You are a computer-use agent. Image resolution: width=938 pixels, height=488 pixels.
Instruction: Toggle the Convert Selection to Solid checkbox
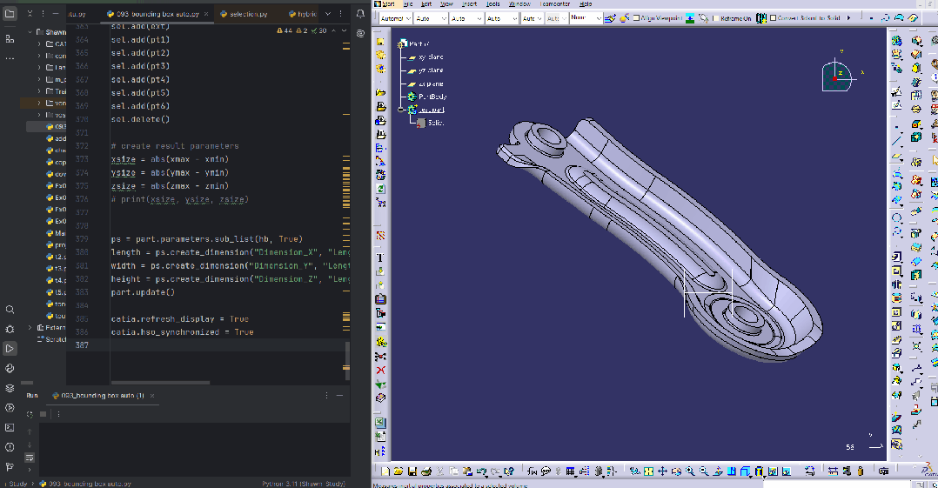click(771, 18)
